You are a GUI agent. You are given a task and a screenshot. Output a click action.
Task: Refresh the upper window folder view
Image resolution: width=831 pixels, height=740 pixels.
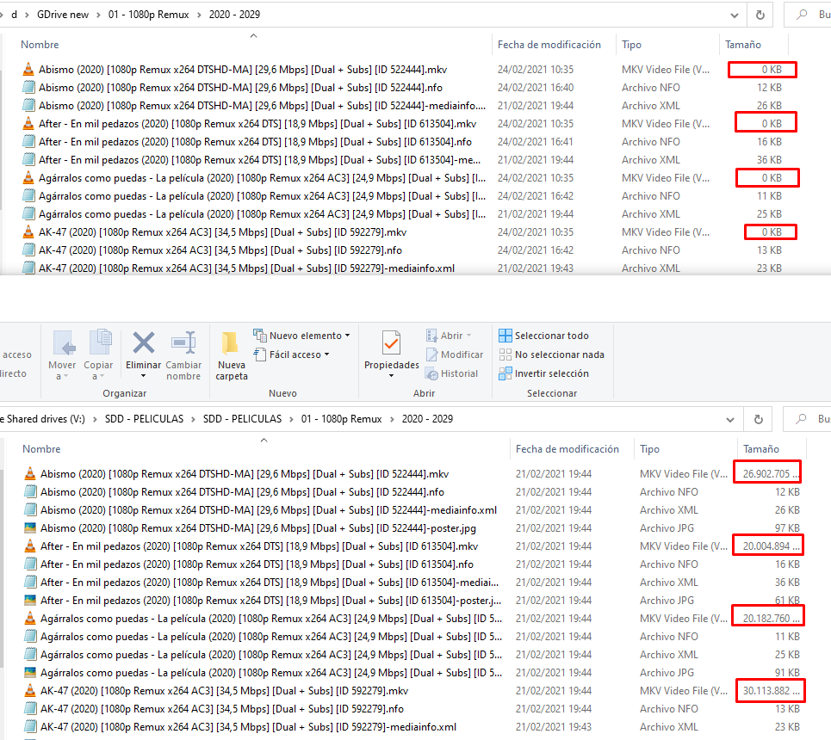click(x=760, y=15)
